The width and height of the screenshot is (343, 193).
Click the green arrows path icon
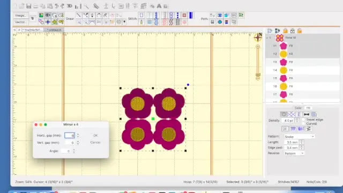[241, 15]
